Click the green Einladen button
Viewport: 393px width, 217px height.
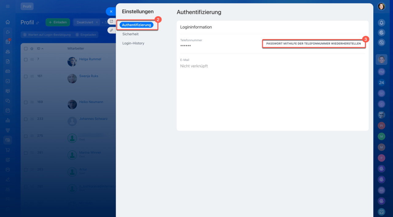point(58,22)
